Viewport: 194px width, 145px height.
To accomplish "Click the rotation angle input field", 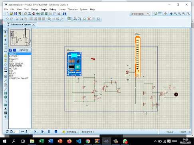I will (x=16, y=131).
